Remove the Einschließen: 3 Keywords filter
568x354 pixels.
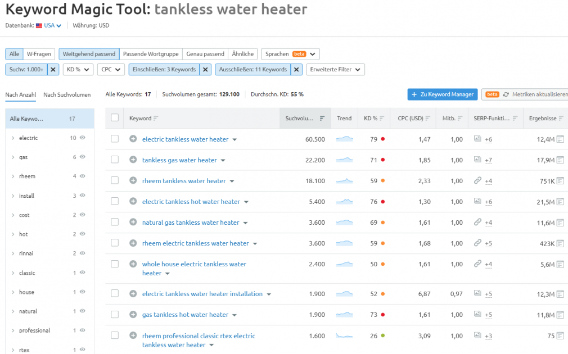(x=205, y=70)
